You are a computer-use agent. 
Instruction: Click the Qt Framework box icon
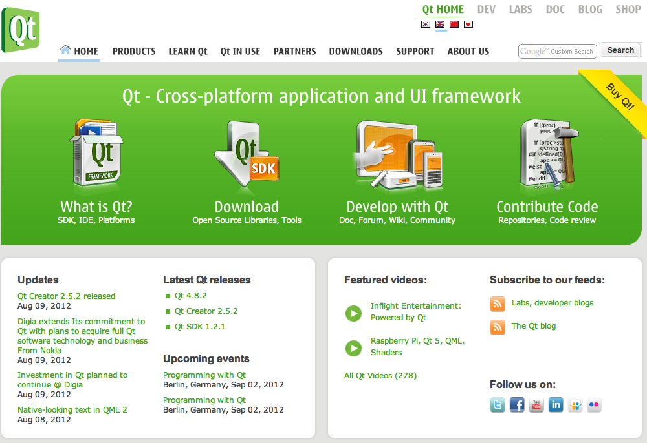click(96, 153)
